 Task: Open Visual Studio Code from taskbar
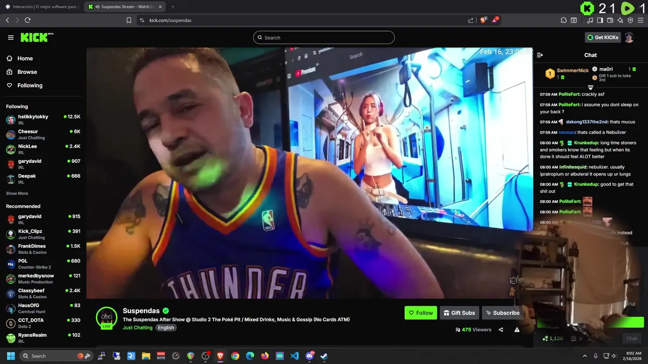pyautogui.click(x=295, y=356)
